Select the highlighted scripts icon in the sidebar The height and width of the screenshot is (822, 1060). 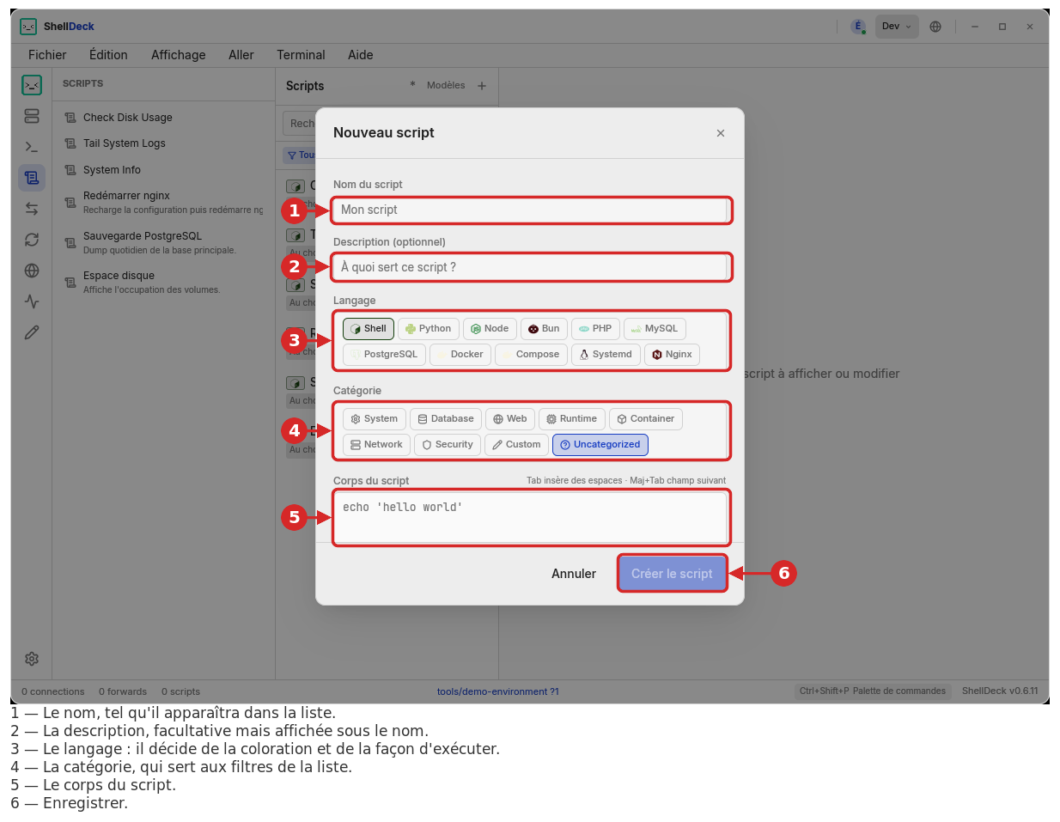32,178
